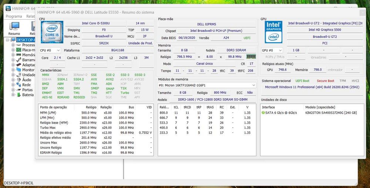The width and height of the screenshot is (370, 188).
Task: Open the CPU #0 selector dropdown
Action: point(50,50)
